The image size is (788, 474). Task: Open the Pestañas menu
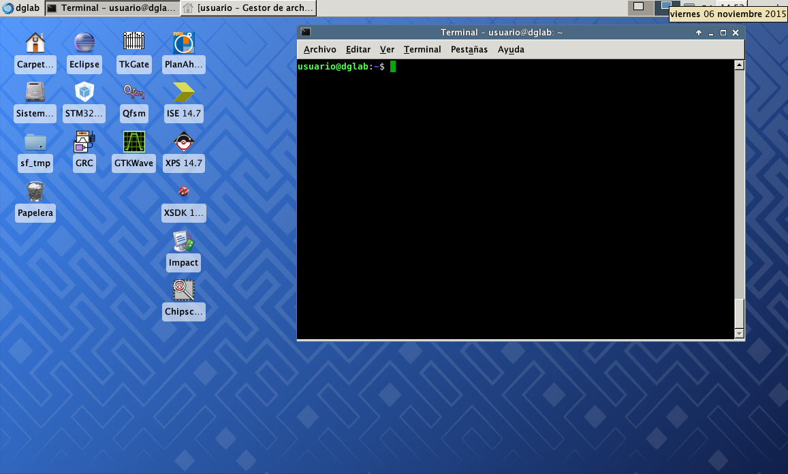(469, 50)
